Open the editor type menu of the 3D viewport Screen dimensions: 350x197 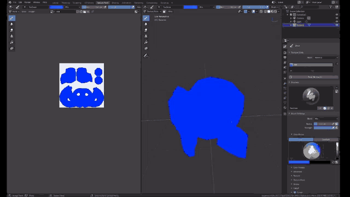coord(145,7)
